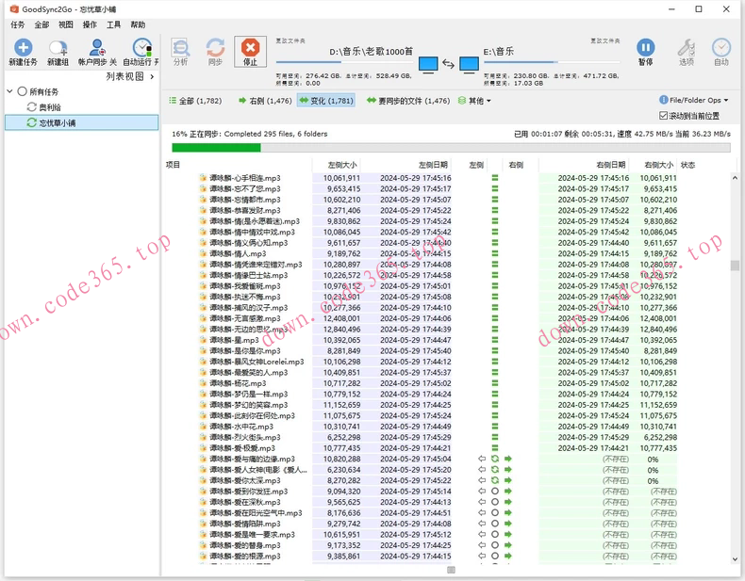
Task: Open the 列表视图 dropdown
Action: 129,76
